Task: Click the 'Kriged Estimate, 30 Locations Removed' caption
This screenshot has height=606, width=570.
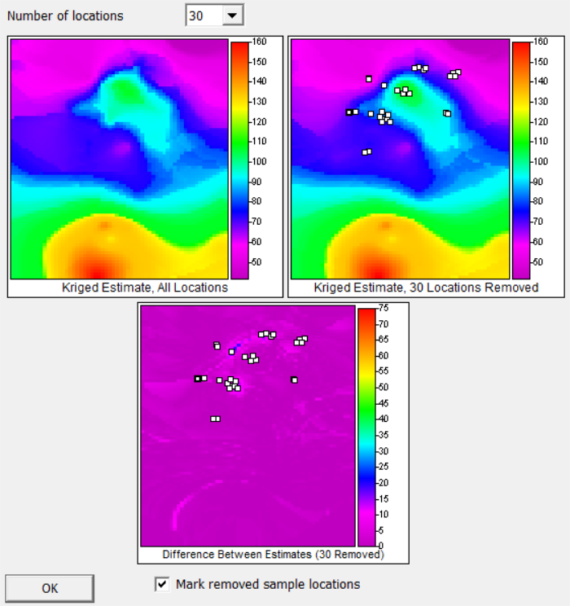Action: click(x=426, y=288)
